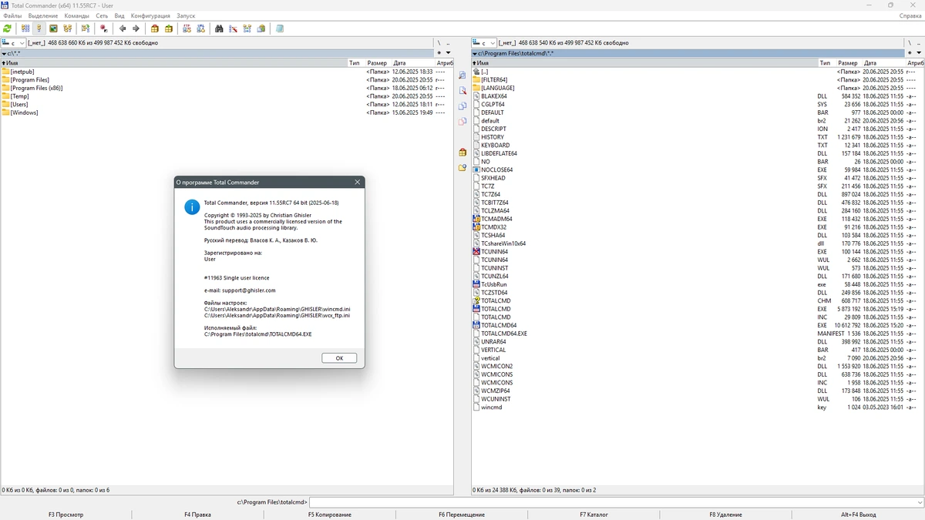This screenshot has width=925, height=520.
Task: Go forward with the right arrow icon
Action: pos(136,29)
